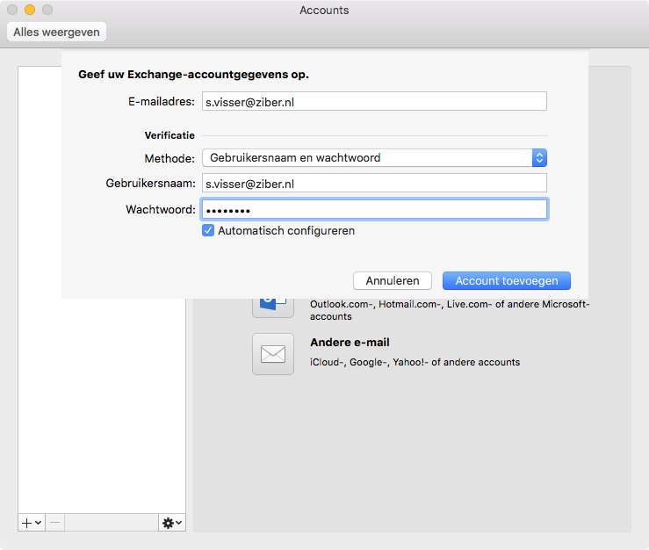Viewport: 649px width, 550px height.
Task: Open the add account plus menu
Action: pyautogui.click(x=32, y=523)
